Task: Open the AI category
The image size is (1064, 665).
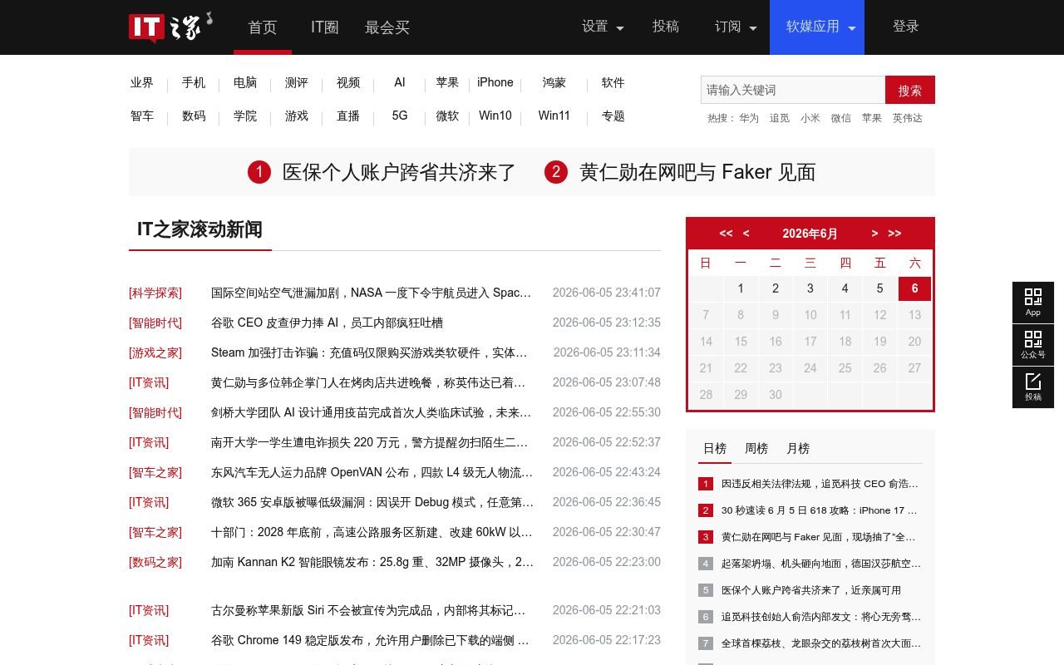Action: click(x=400, y=82)
